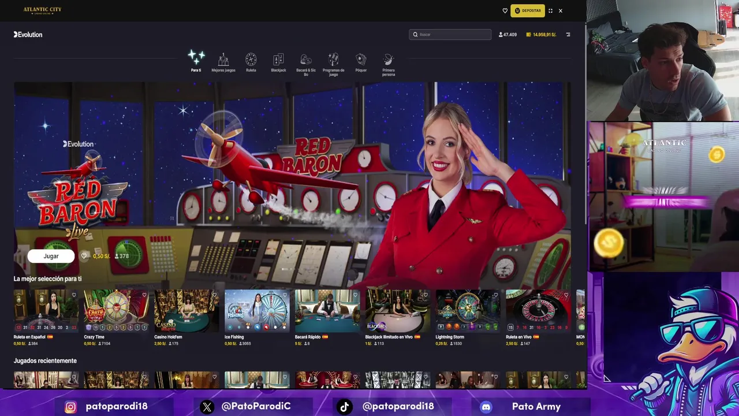Select the Póquer category icon
Viewport: 739px width, 416px height.
click(361, 62)
